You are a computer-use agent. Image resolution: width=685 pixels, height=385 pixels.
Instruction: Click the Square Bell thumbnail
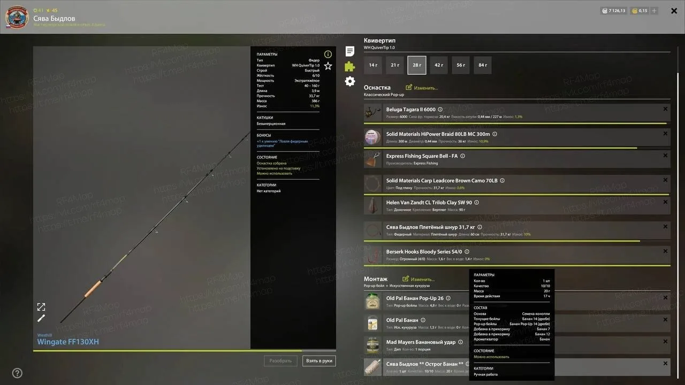tap(372, 159)
